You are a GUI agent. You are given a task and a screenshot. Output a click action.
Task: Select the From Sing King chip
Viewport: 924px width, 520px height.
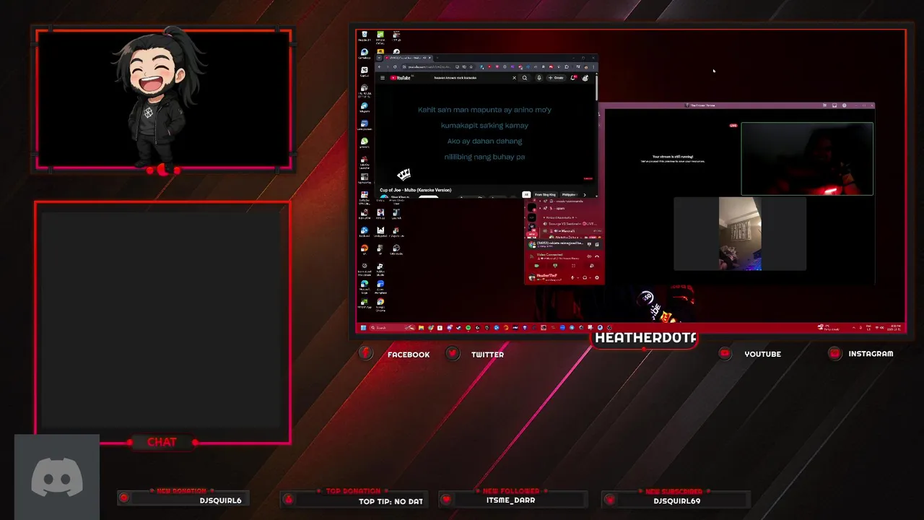click(x=545, y=194)
